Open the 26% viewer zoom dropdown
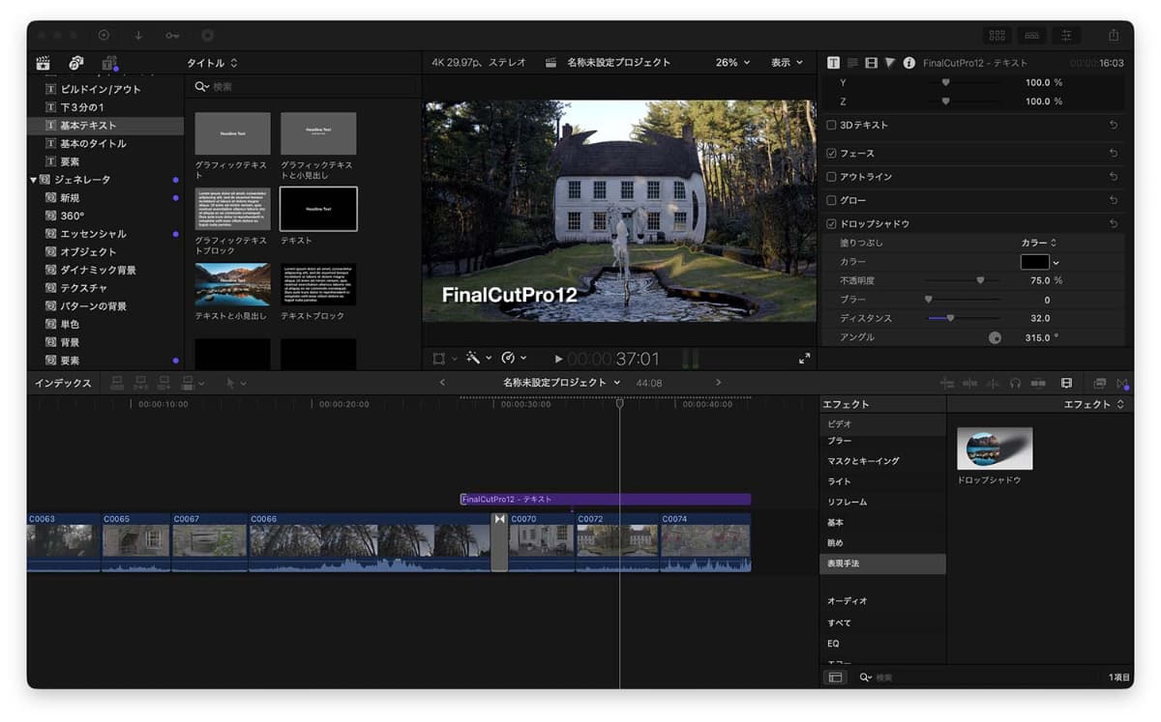The image size is (1161, 722). [732, 63]
